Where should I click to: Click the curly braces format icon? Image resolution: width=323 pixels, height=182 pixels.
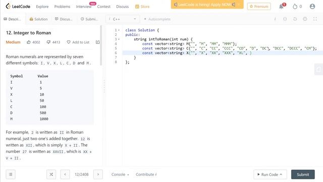(x=285, y=19)
